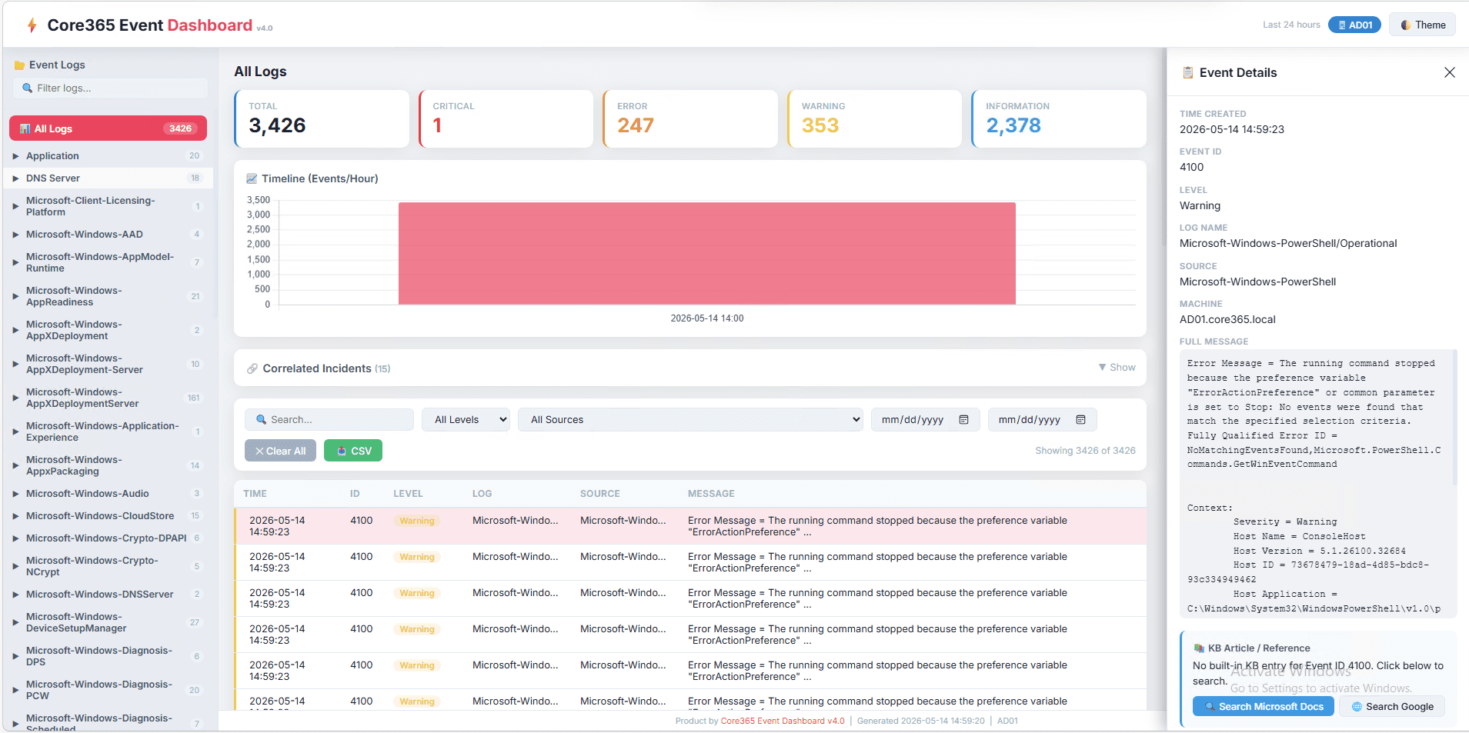Toggle the Theme button
The image size is (1469, 733).
1422,25
